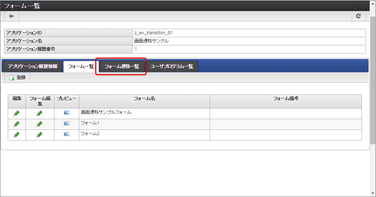
Task: Switch to the フォーム遷移一覧 tab
Action: coord(122,66)
